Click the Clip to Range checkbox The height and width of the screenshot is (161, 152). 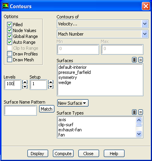tap(9, 48)
